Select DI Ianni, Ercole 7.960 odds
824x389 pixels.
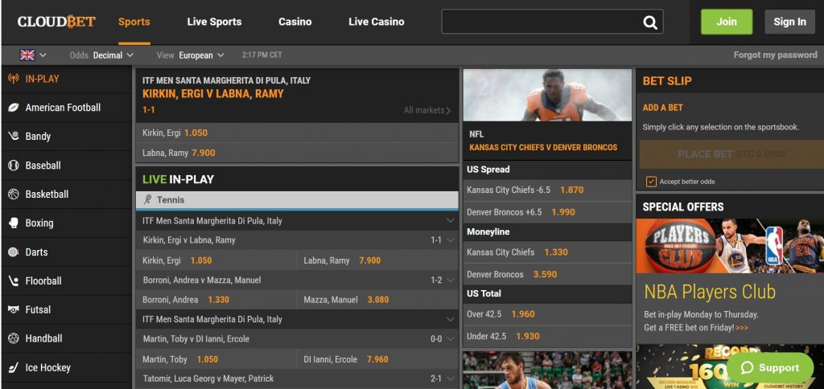tap(377, 359)
